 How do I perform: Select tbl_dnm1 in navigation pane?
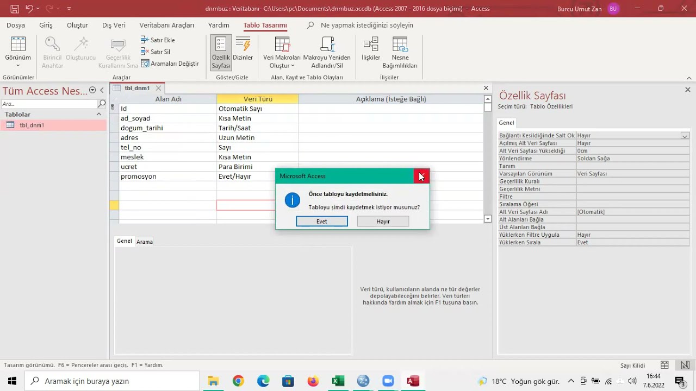coord(54,125)
